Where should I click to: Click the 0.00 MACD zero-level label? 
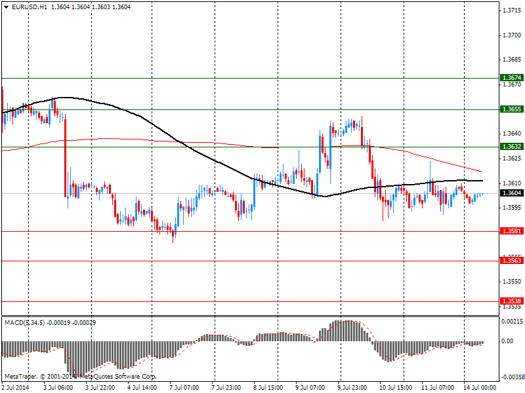click(507, 341)
